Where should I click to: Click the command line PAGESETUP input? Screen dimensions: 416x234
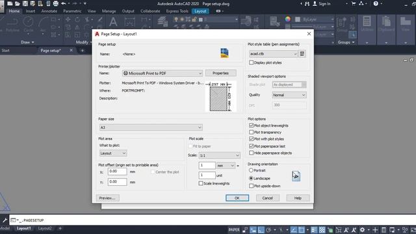(x=213, y=220)
